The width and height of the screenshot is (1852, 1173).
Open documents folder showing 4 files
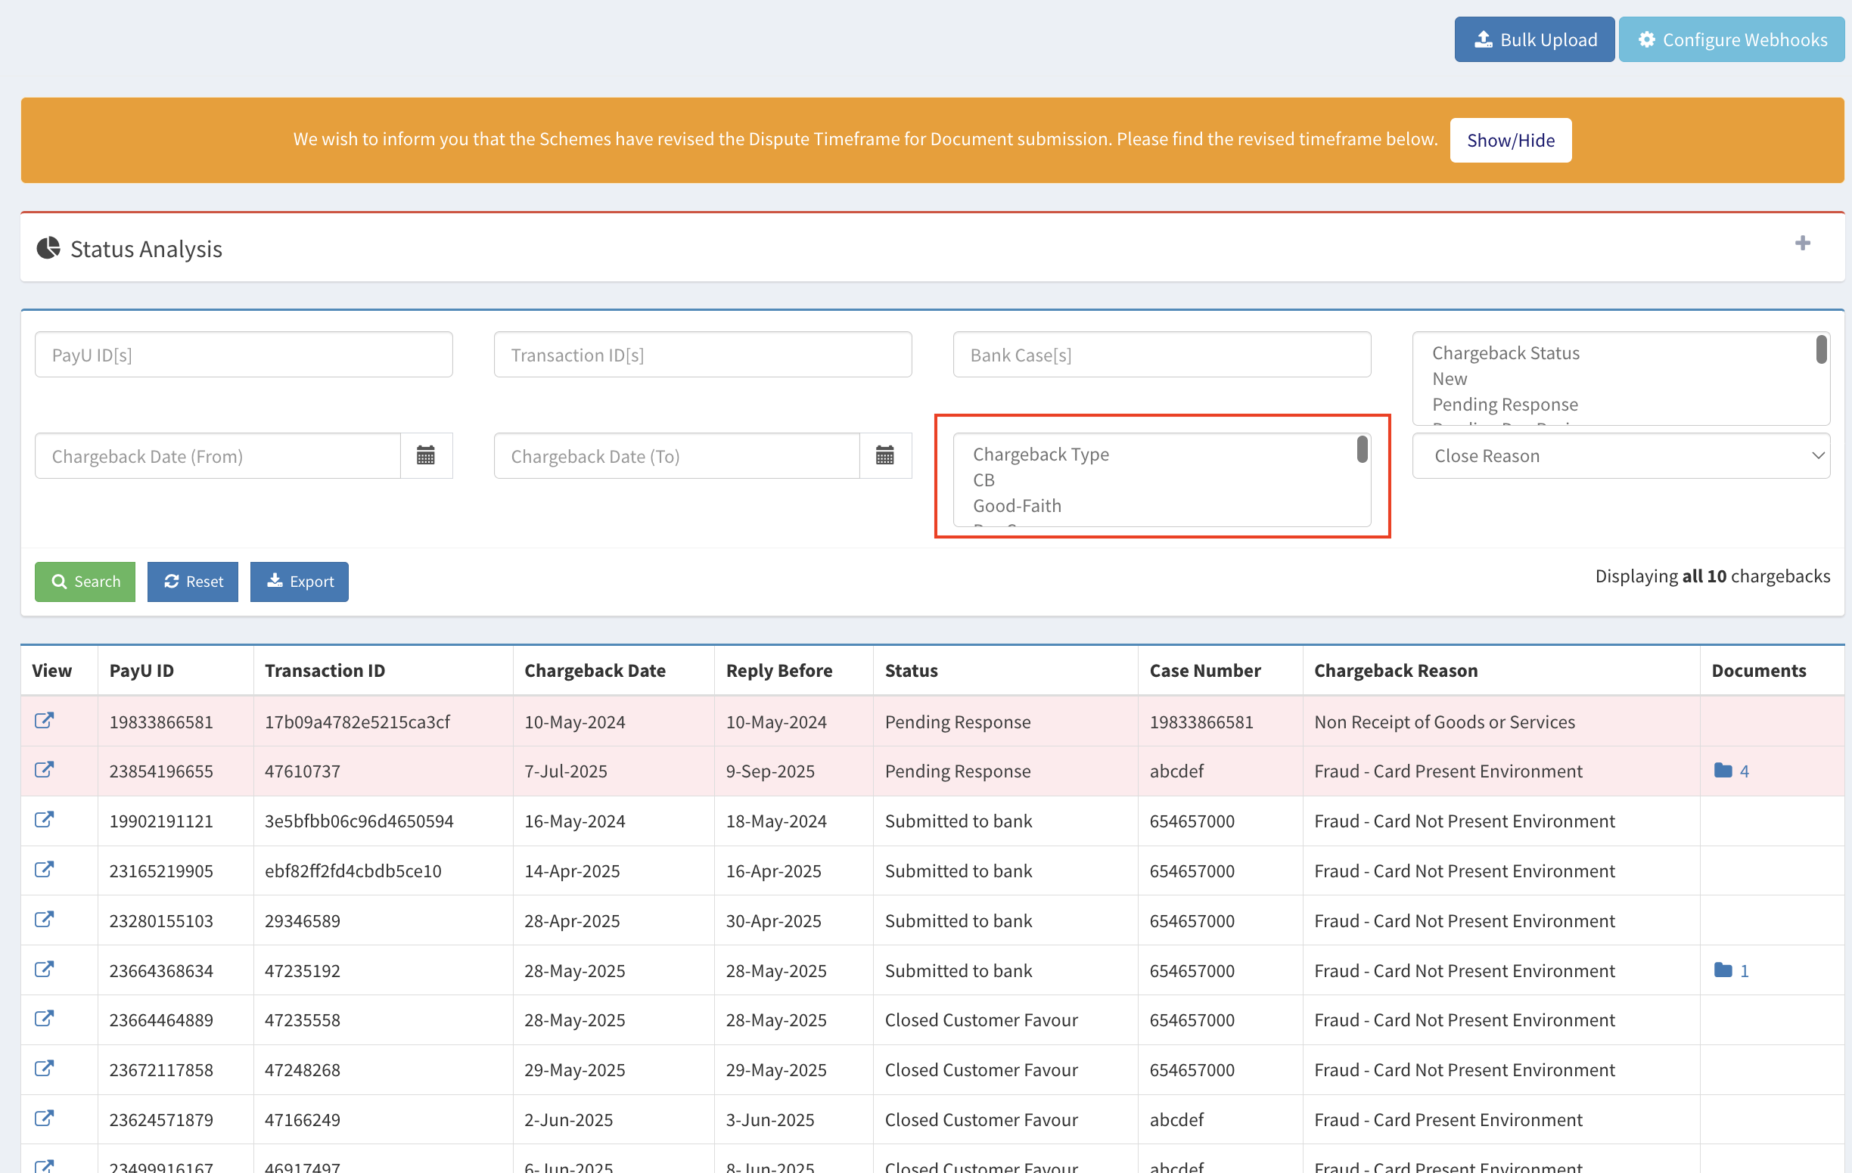[1730, 770]
